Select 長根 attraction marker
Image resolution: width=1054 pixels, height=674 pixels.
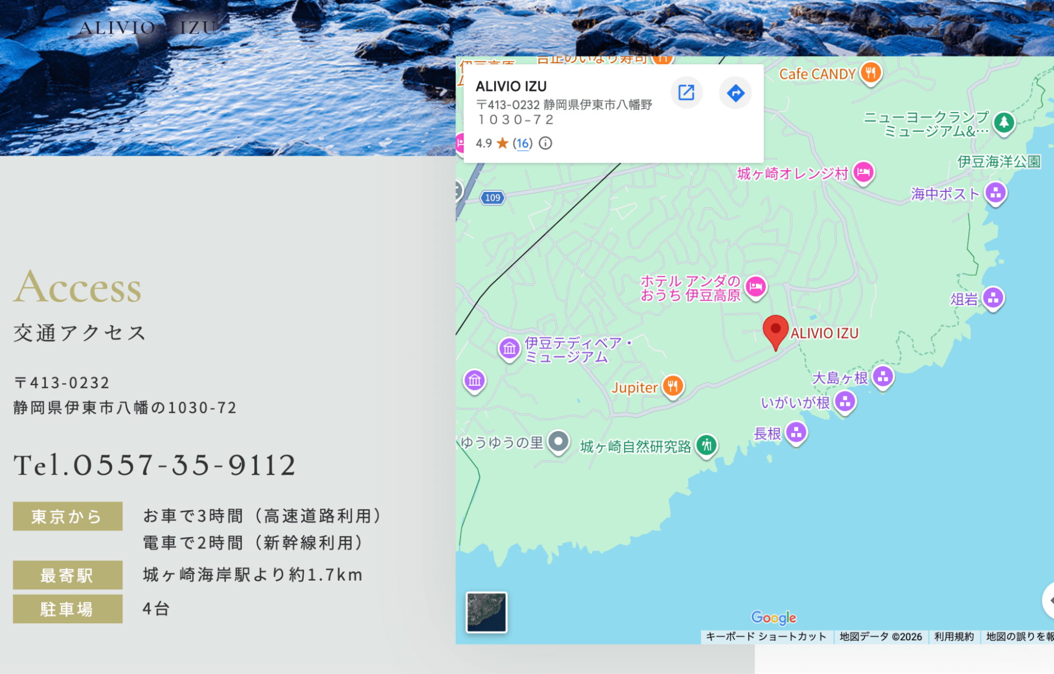click(796, 434)
